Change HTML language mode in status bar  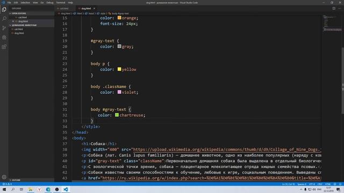click(327, 184)
